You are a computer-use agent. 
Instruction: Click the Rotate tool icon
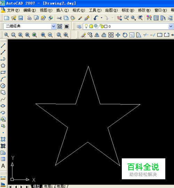(x=125, y=35)
